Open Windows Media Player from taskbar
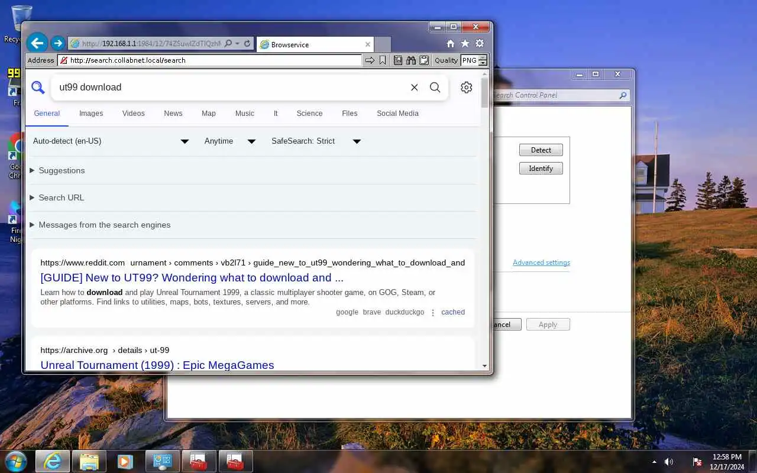 point(125,461)
